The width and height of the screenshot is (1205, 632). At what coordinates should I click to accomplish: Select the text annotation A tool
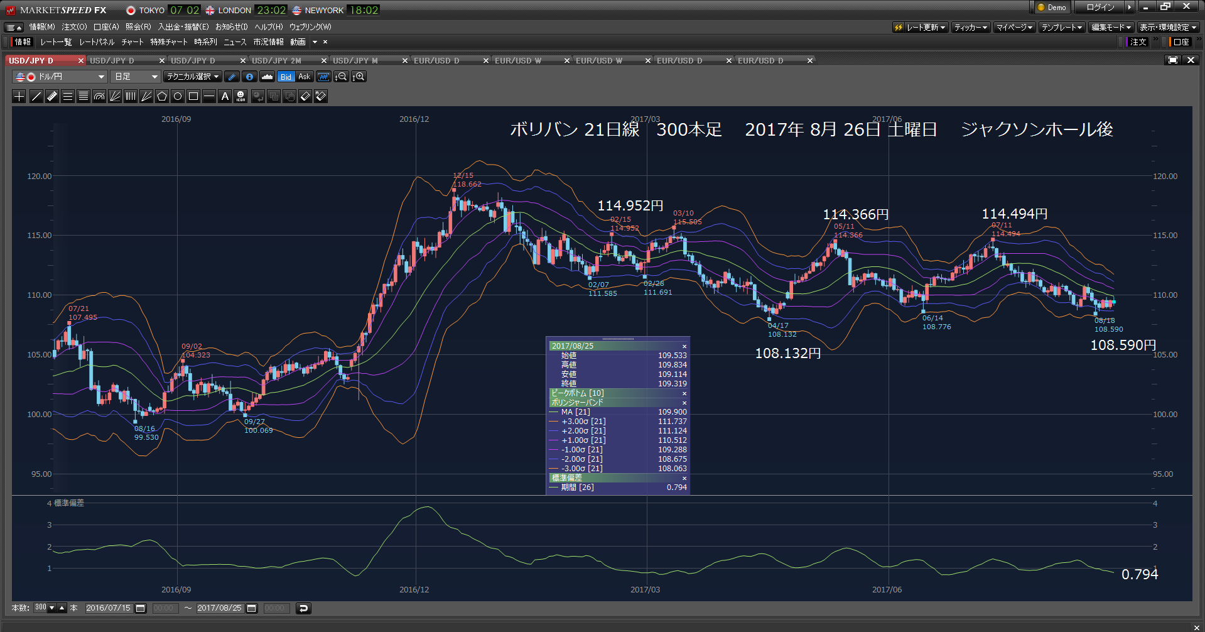coord(225,96)
